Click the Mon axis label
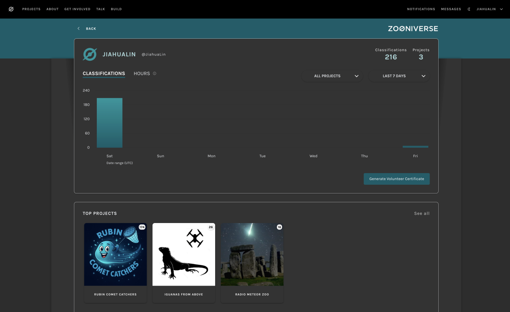 (212, 156)
